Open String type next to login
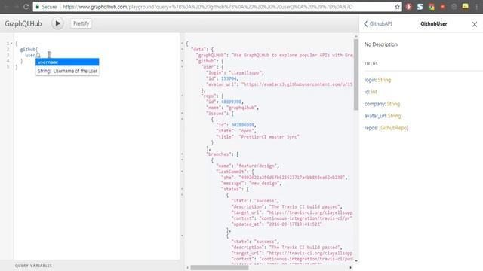The height and width of the screenshot is (271, 483). [384, 80]
